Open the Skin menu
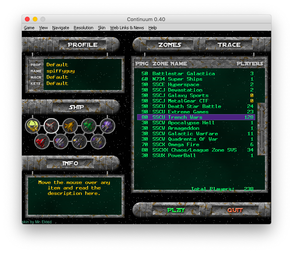 (x=102, y=28)
